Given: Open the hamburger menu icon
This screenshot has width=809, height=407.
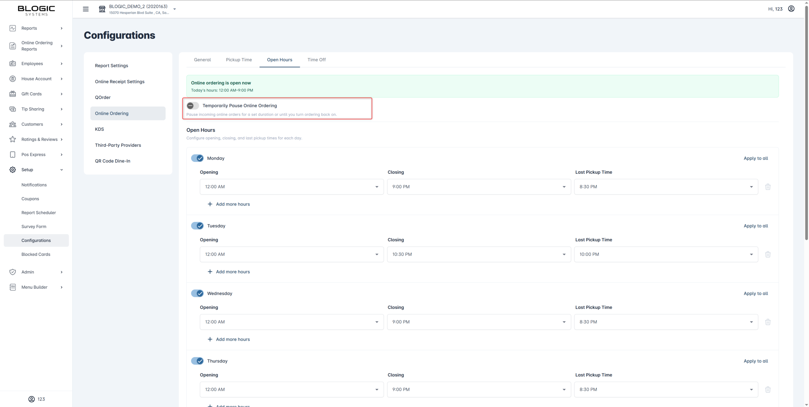Looking at the screenshot, I should click(x=86, y=9).
